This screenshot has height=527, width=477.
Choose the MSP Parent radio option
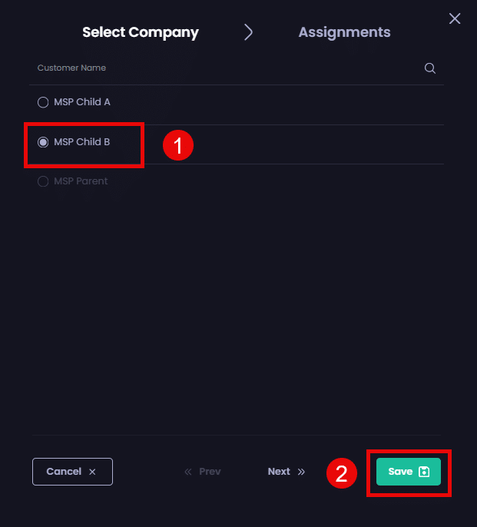click(x=43, y=182)
